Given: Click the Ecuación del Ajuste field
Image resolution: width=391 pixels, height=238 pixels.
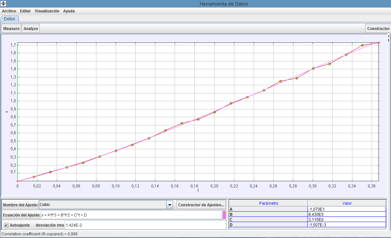Looking at the screenshot, I should (x=131, y=215).
